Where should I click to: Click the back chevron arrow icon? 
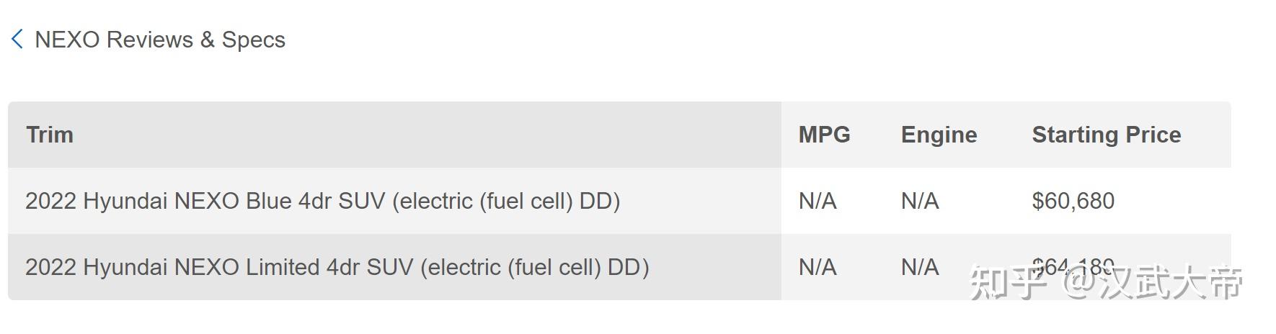coord(17,40)
